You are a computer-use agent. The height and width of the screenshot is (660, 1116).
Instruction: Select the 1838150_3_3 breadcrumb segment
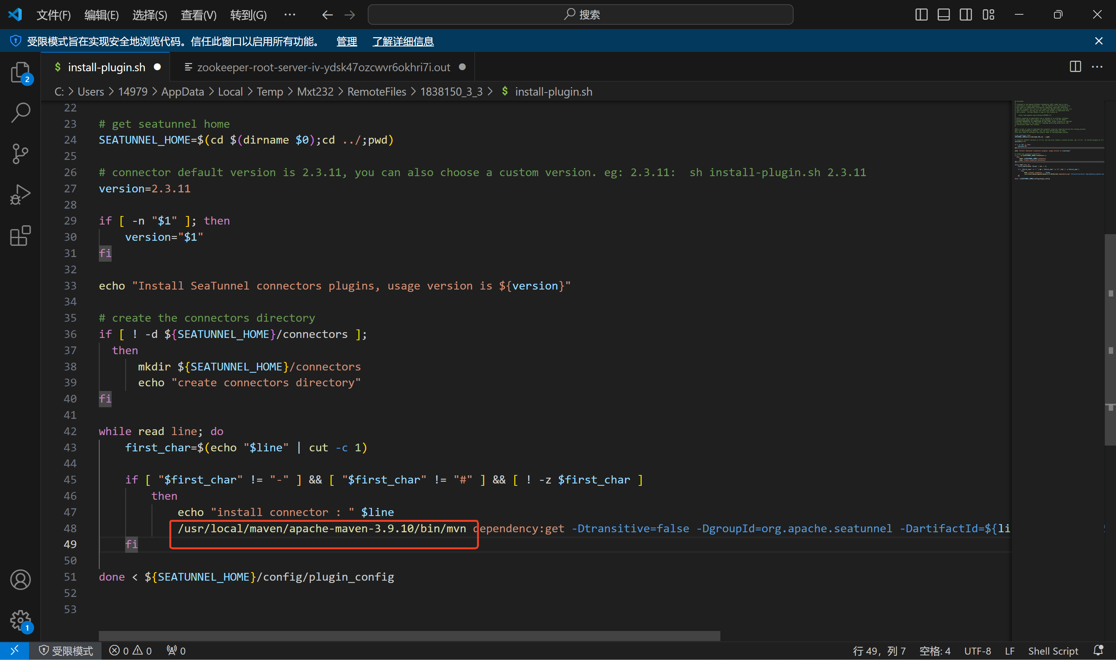click(x=451, y=92)
